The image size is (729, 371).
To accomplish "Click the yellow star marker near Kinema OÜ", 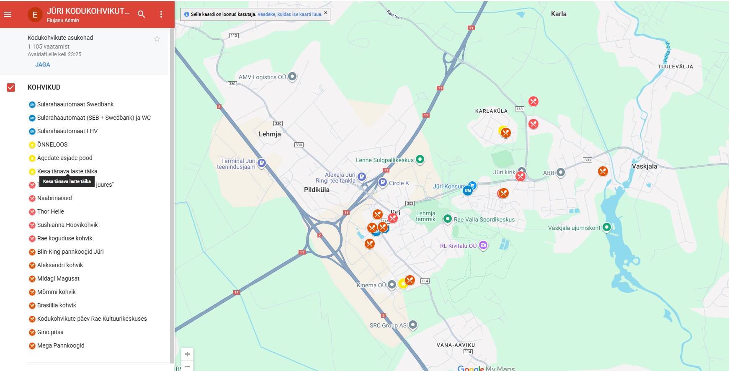I will click(402, 284).
